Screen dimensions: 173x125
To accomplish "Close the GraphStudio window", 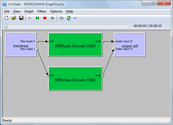I will coord(164,3).
